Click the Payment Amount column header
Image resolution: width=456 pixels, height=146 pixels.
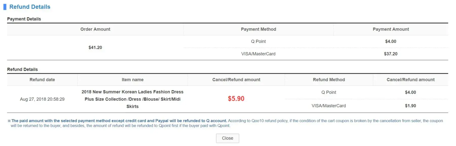point(391,29)
